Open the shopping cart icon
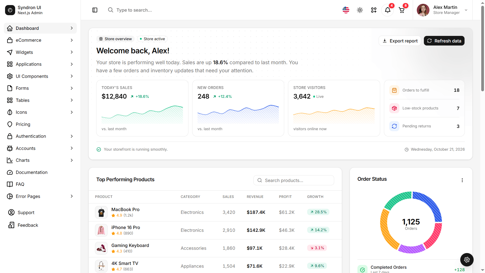The image size is (485, 273). click(x=401, y=10)
